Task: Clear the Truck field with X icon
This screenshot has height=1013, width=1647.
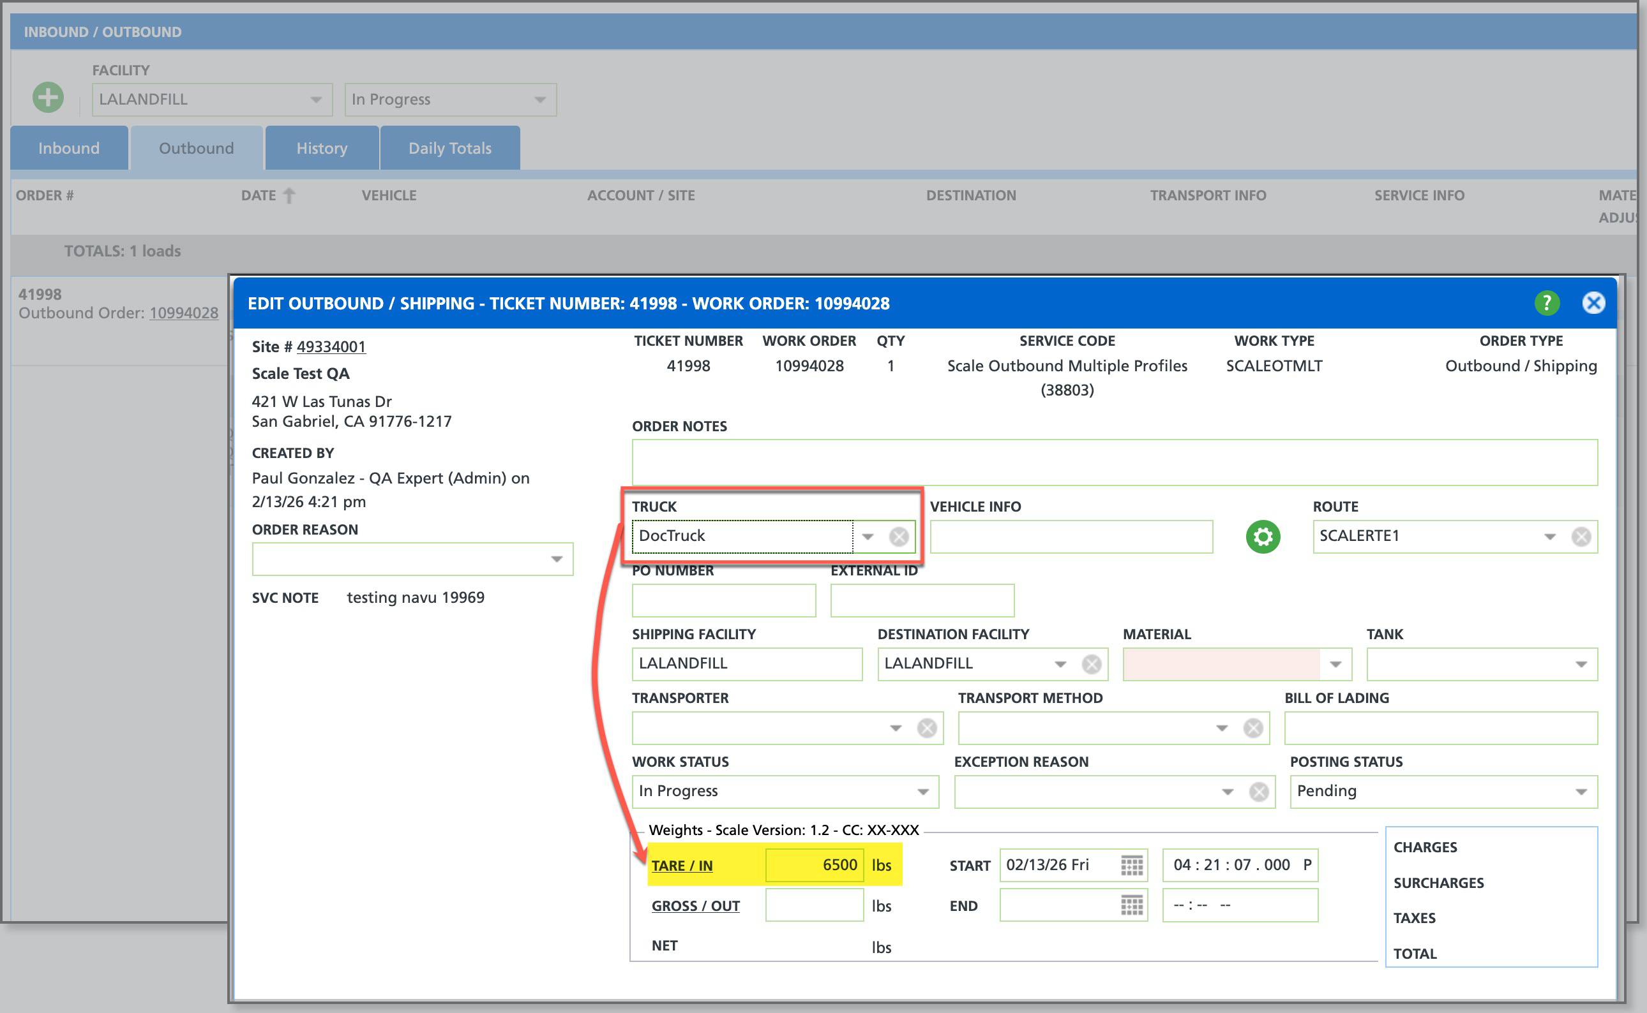Action: tap(898, 536)
